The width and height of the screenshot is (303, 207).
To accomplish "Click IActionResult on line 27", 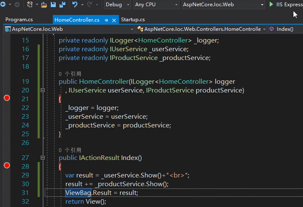I will (x=99, y=158).
